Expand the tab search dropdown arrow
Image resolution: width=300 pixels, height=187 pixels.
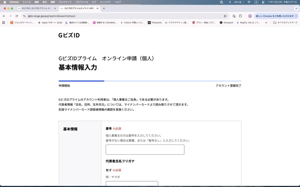(296, 8)
